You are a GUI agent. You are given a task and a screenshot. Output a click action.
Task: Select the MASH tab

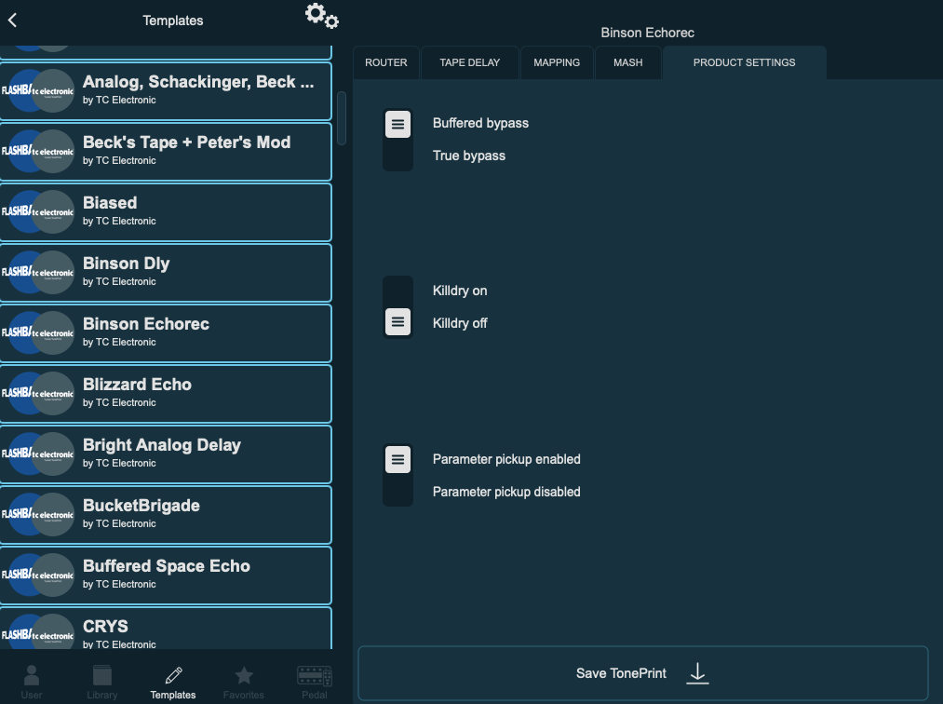click(x=627, y=62)
